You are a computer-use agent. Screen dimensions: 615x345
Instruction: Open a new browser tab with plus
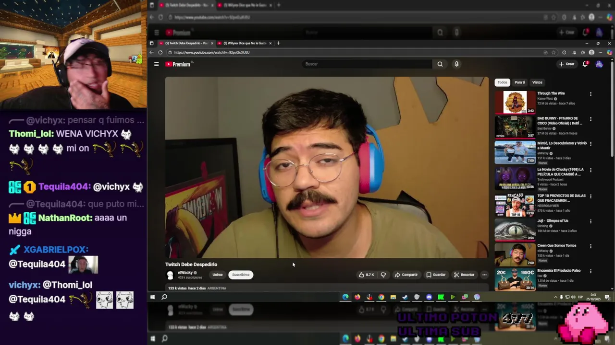pyautogui.click(x=278, y=43)
